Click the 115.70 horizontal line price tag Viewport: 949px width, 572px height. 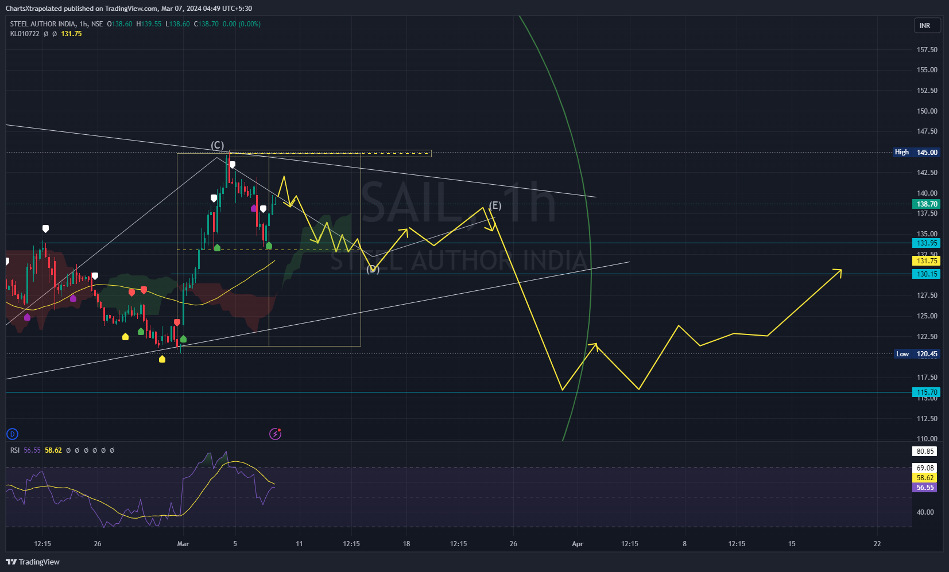[x=927, y=392]
